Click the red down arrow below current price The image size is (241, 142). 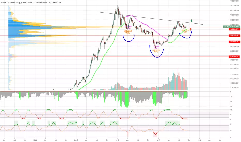click(x=191, y=29)
